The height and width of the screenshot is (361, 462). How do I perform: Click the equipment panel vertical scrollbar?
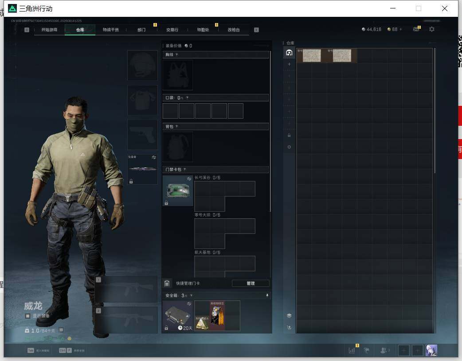point(270,131)
